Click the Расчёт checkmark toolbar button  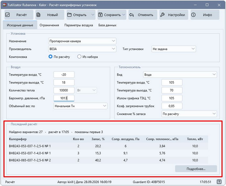(19, 15)
